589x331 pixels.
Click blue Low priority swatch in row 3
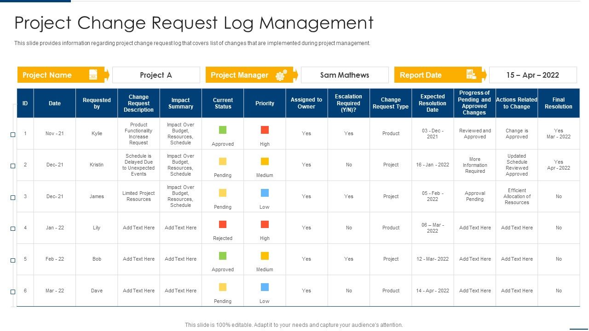(x=265, y=193)
